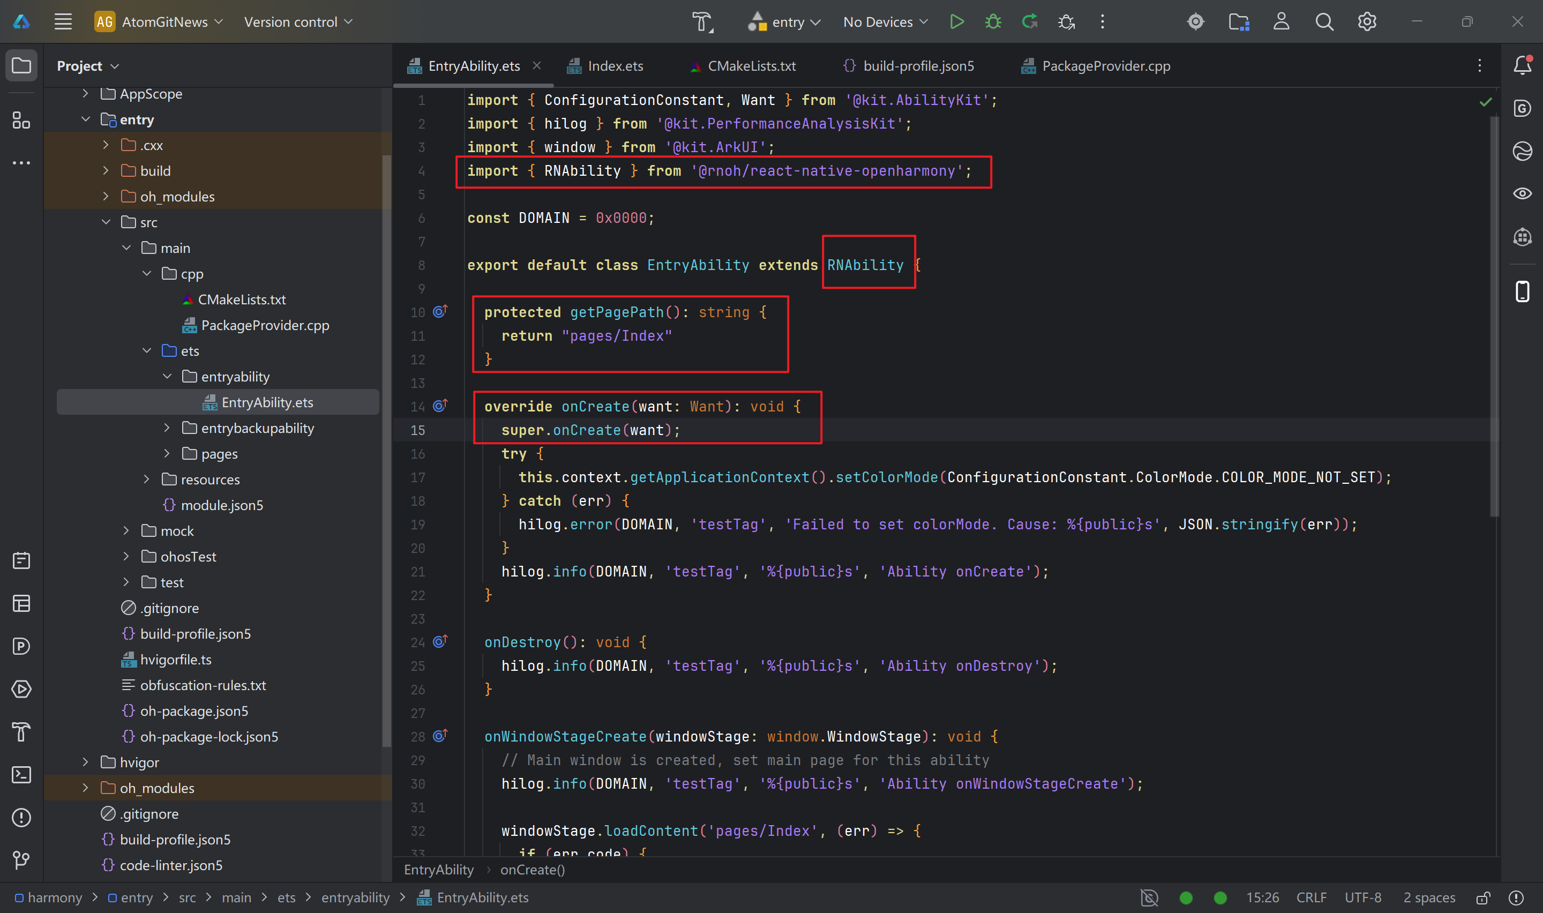The width and height of the screenshot is (1543, 913).
Task: Click the green Run button
Action: point(956,22)
